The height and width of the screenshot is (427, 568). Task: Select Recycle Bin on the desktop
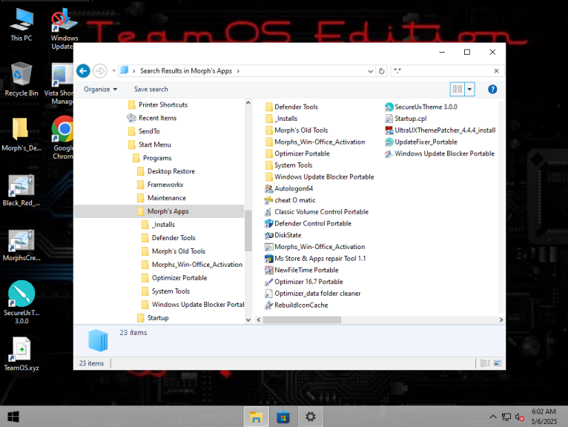(x=22, y=79)
